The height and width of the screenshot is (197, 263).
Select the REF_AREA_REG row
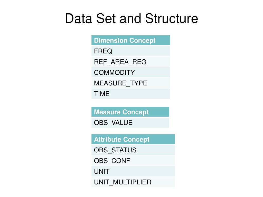coord(131,62)
